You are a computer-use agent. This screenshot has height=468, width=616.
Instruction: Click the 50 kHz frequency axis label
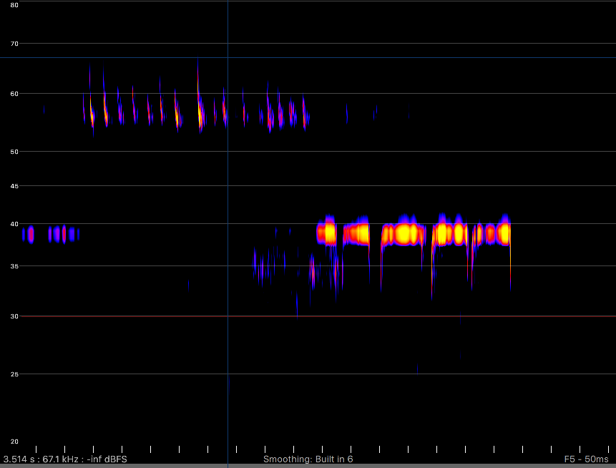click(14, 151)
